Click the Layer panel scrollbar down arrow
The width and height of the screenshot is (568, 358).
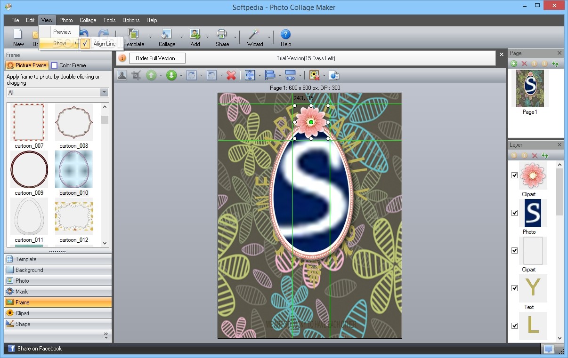click(560, 338)
